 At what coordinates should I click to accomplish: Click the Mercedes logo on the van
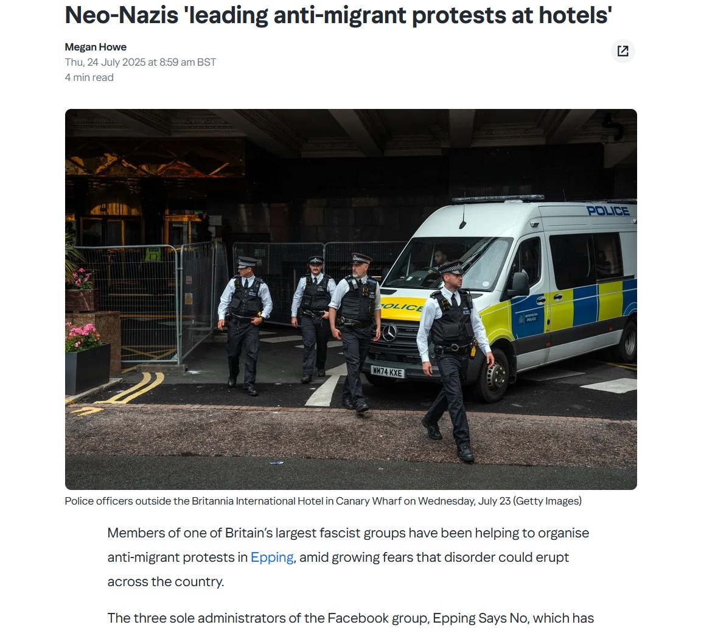pyautogui.click(x=390, y=333)
